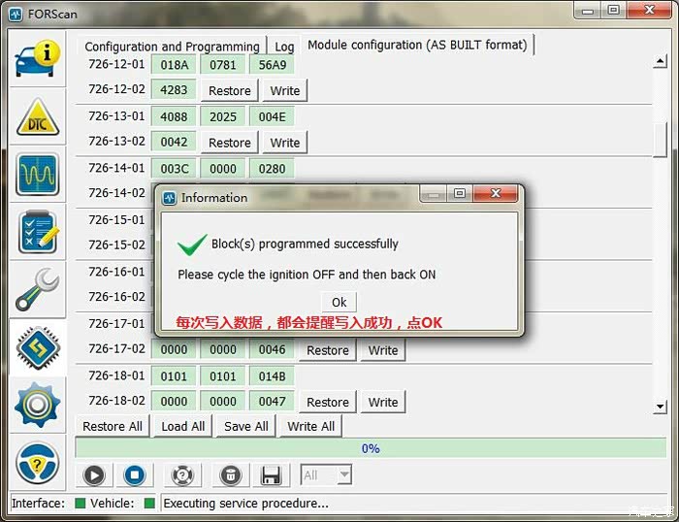The height and width of the screenshot is (522, 679).
Task: Maximize the Information dialog
Action: tap(460, 193)
